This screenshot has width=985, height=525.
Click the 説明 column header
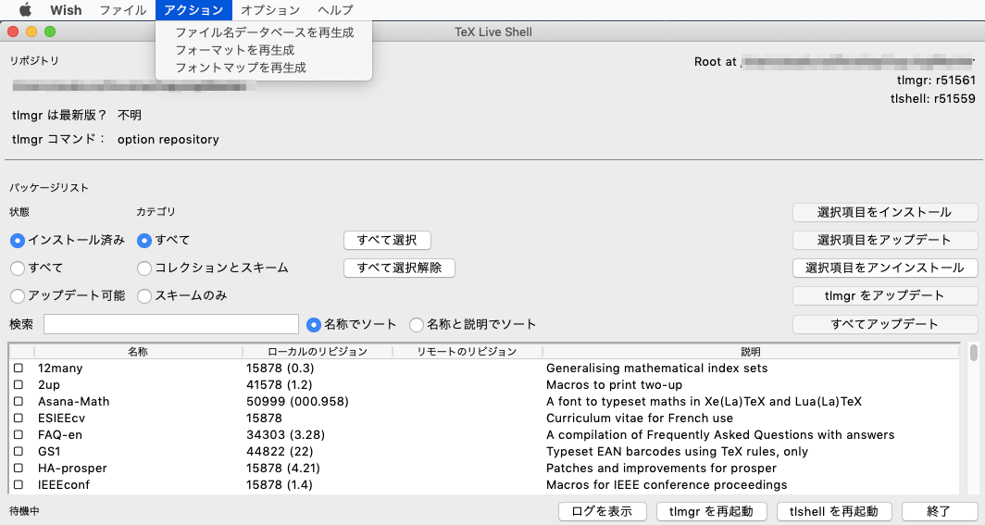(x=751, y=352)
